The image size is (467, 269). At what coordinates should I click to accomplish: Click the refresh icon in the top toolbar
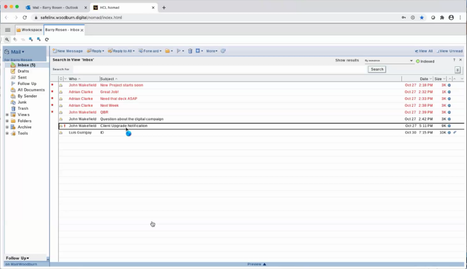(x=47, y=40)
